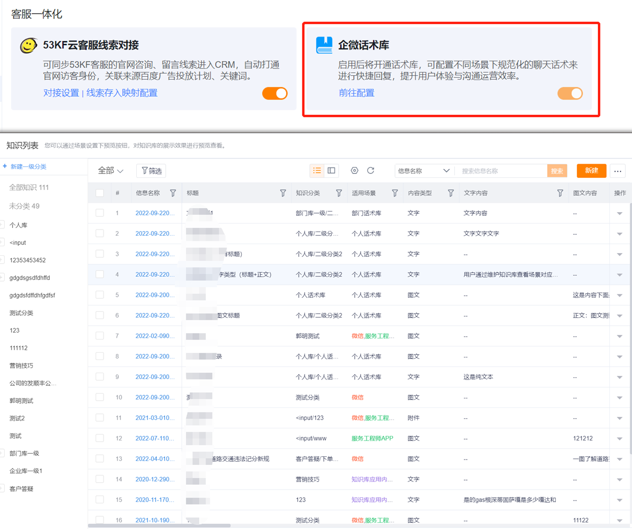
Task: Click the 新建 button
Action: [592, 171]
